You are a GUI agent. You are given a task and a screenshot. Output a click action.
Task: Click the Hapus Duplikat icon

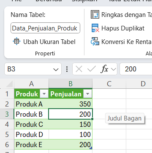95,28
